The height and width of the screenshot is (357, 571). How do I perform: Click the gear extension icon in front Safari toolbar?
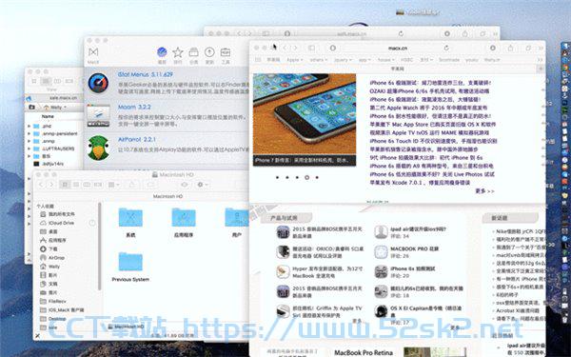tap(493, 49)
